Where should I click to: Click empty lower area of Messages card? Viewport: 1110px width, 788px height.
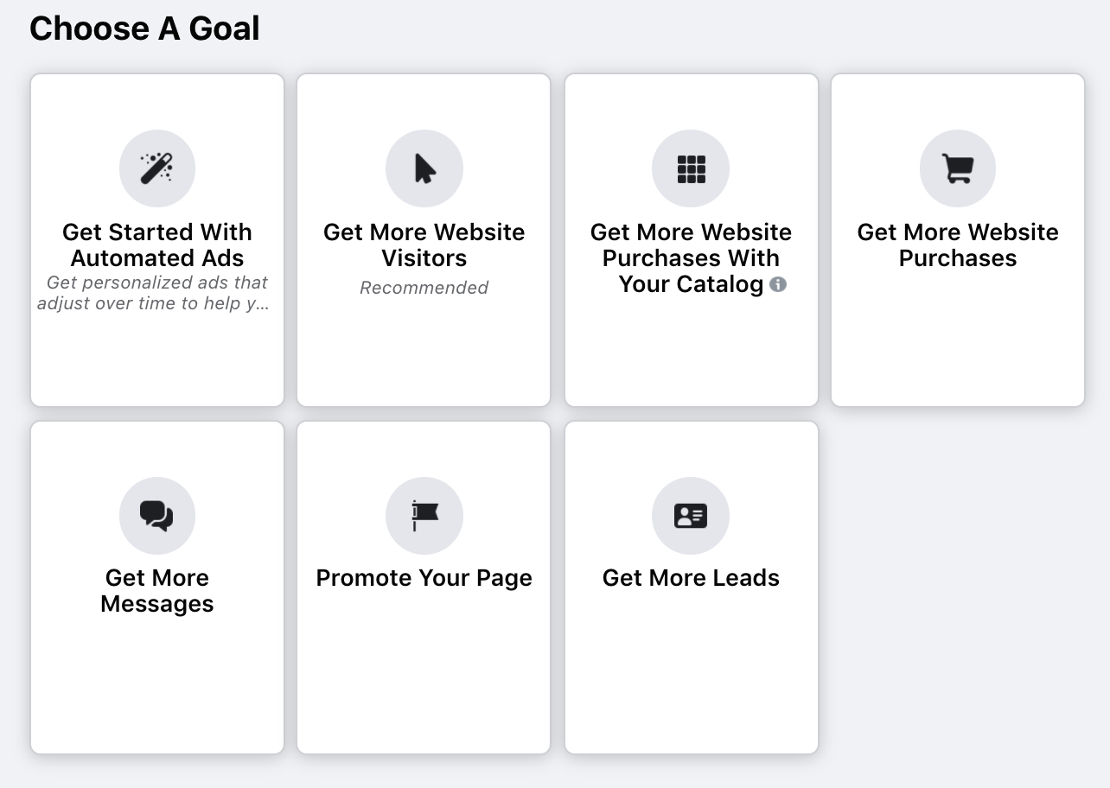(x=157, y=691)
